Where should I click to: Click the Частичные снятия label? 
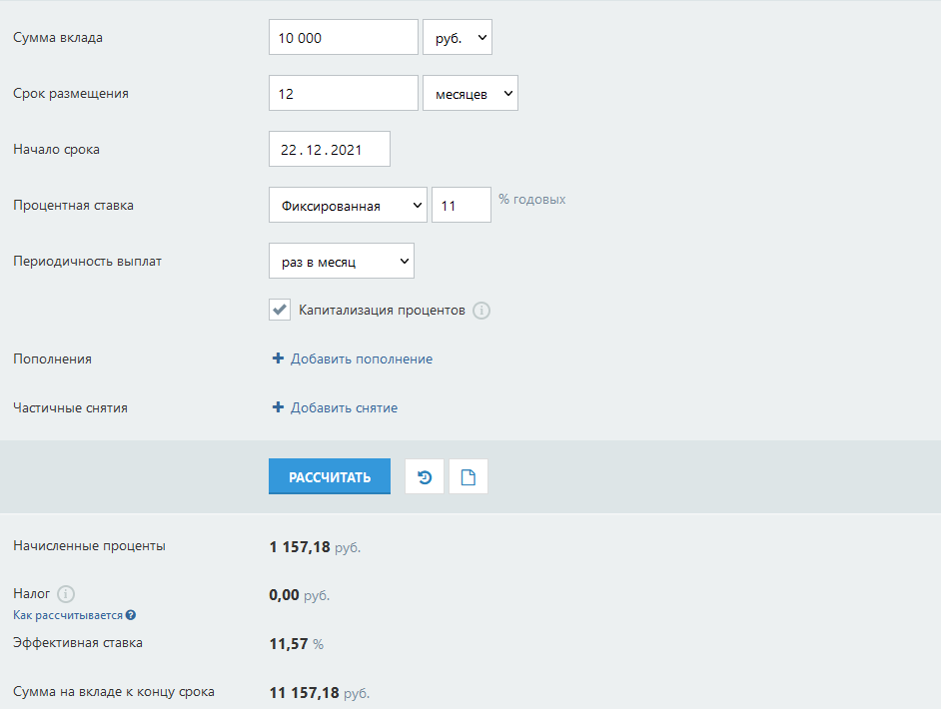click(70, 407)
